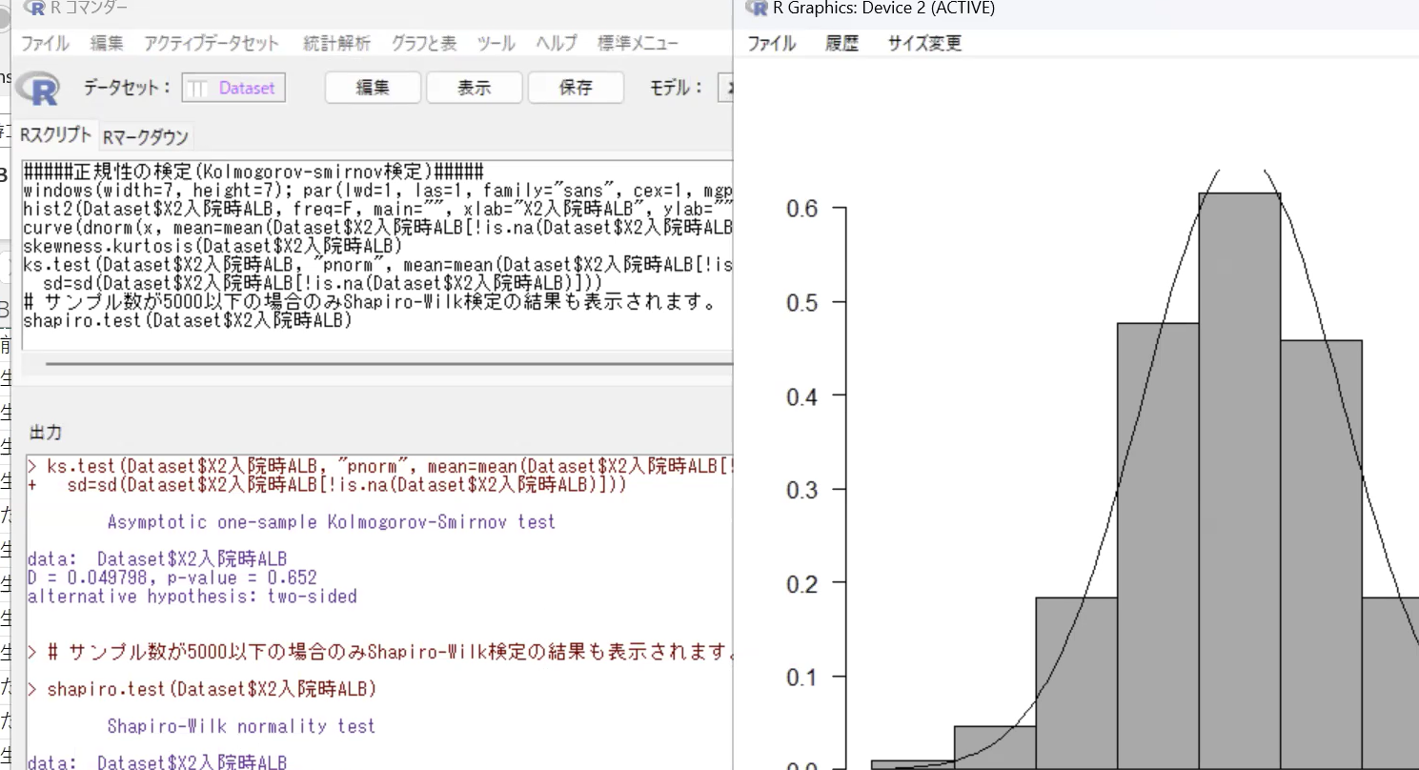Open the アクティブデータセット menu

(x=212, y=44)
